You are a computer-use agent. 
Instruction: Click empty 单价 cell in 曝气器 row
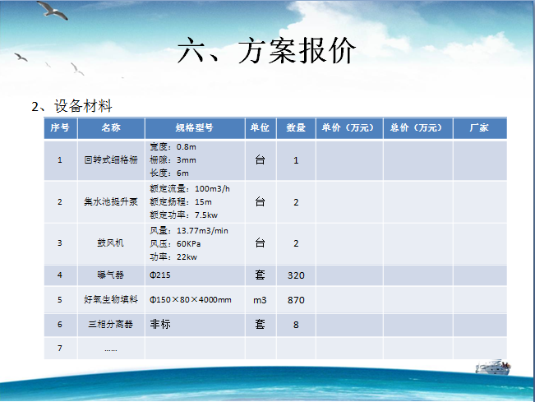tap(349, 275)
